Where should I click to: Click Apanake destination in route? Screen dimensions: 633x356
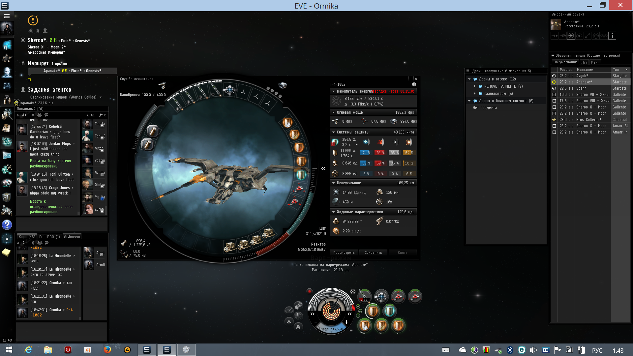[x=51, y=71]
